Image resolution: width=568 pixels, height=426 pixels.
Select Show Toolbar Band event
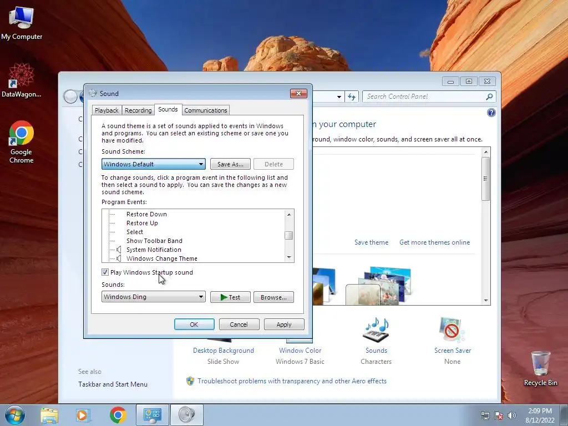tap(154, 241)
